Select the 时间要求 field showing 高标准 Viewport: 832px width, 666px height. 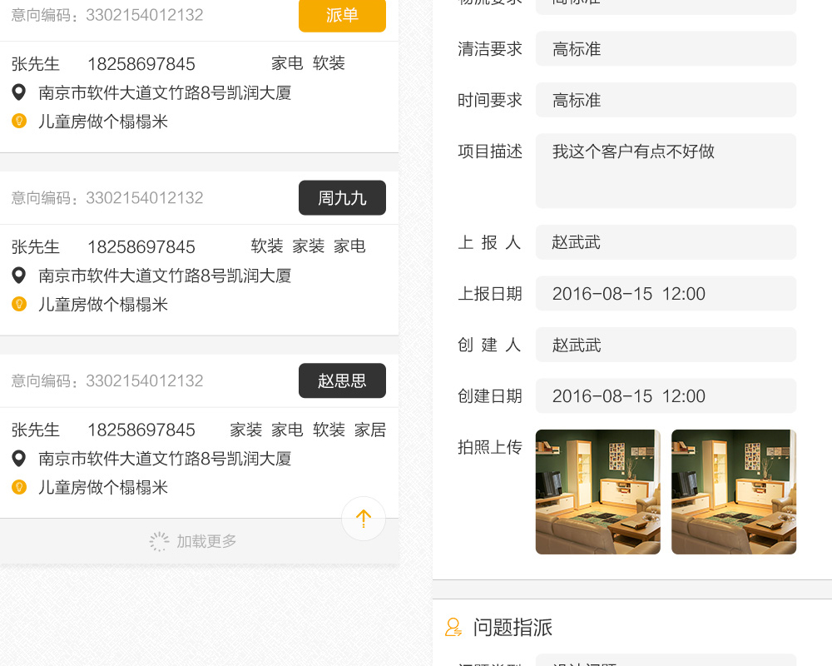coord(666,100)
